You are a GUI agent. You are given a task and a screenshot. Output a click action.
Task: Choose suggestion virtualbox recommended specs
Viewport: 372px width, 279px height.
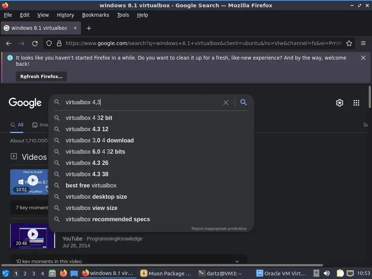point(151,219)
